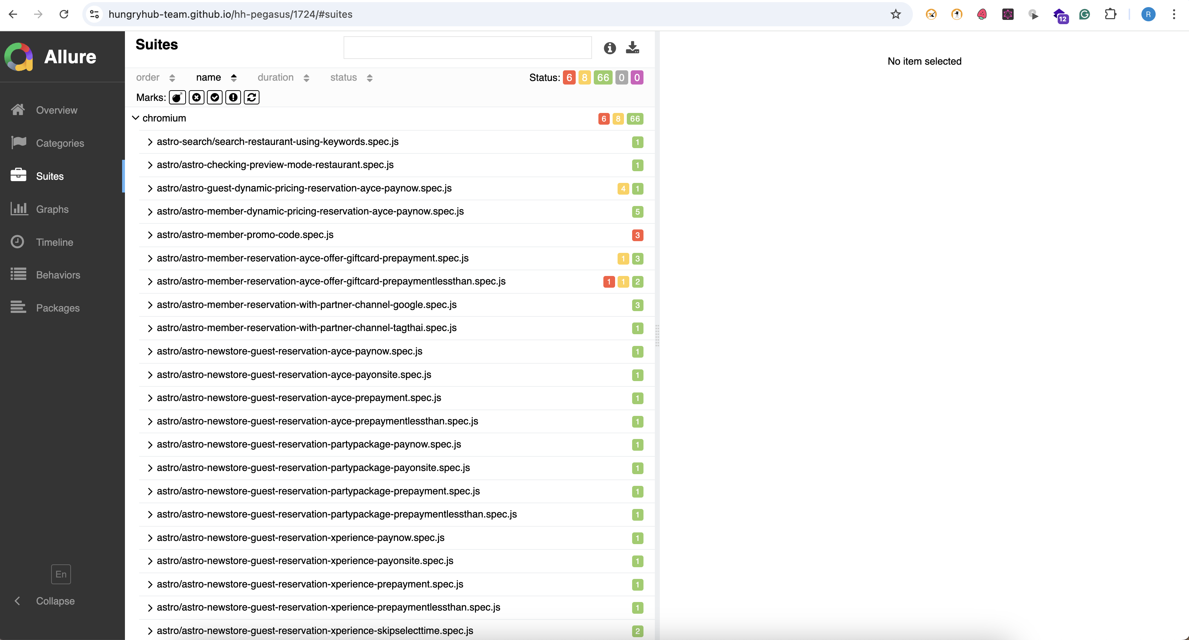Toggle the passed status filter showing 66
1189x640 pixels.
click(x=603, y=77)
